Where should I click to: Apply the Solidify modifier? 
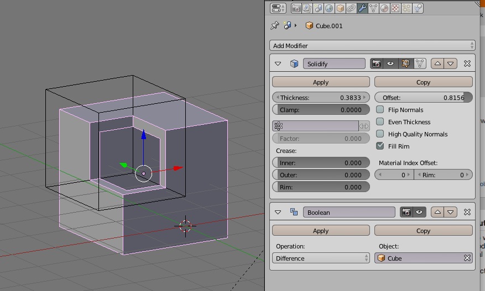pos(321,82)
